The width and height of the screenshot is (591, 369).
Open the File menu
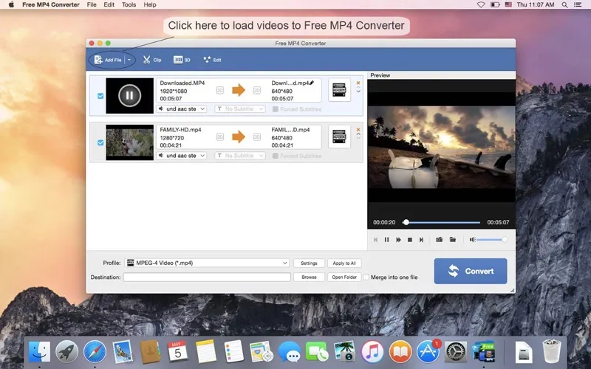[x=92, y=4]
